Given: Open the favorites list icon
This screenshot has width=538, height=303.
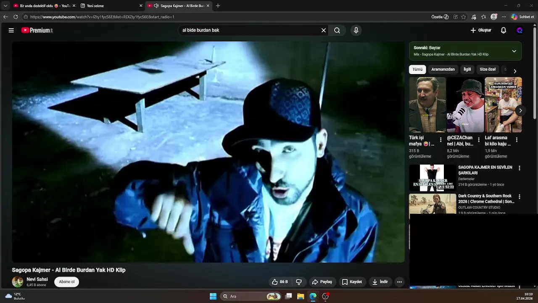Looking at the screenshot, I should [484, 17].
